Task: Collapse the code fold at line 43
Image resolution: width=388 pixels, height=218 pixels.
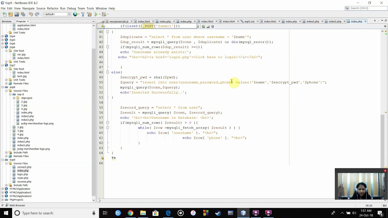Action: coord(107,47)
